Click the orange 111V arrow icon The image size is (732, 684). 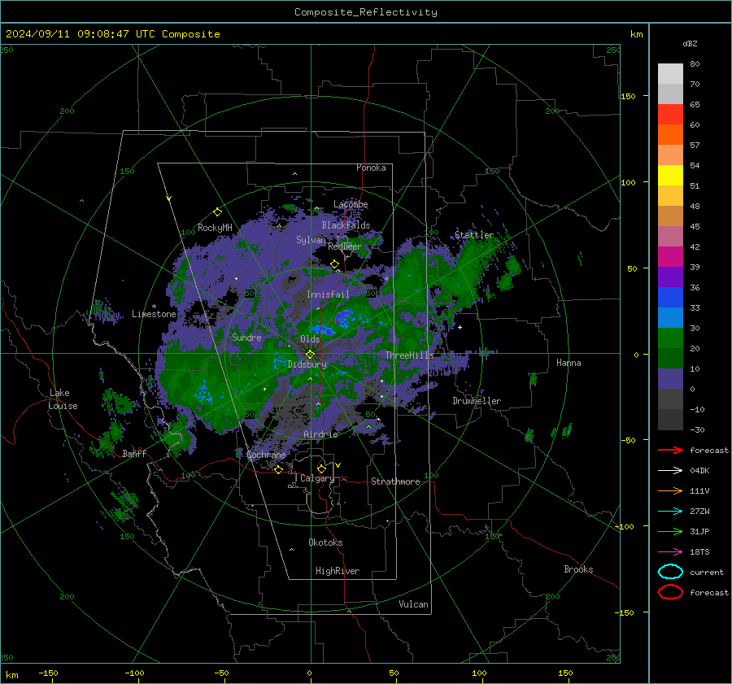click(670, 490)
